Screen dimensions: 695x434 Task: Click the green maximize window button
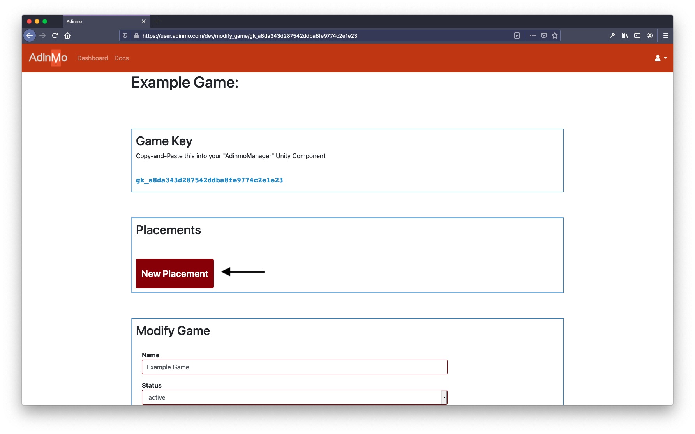click(45, 21)
